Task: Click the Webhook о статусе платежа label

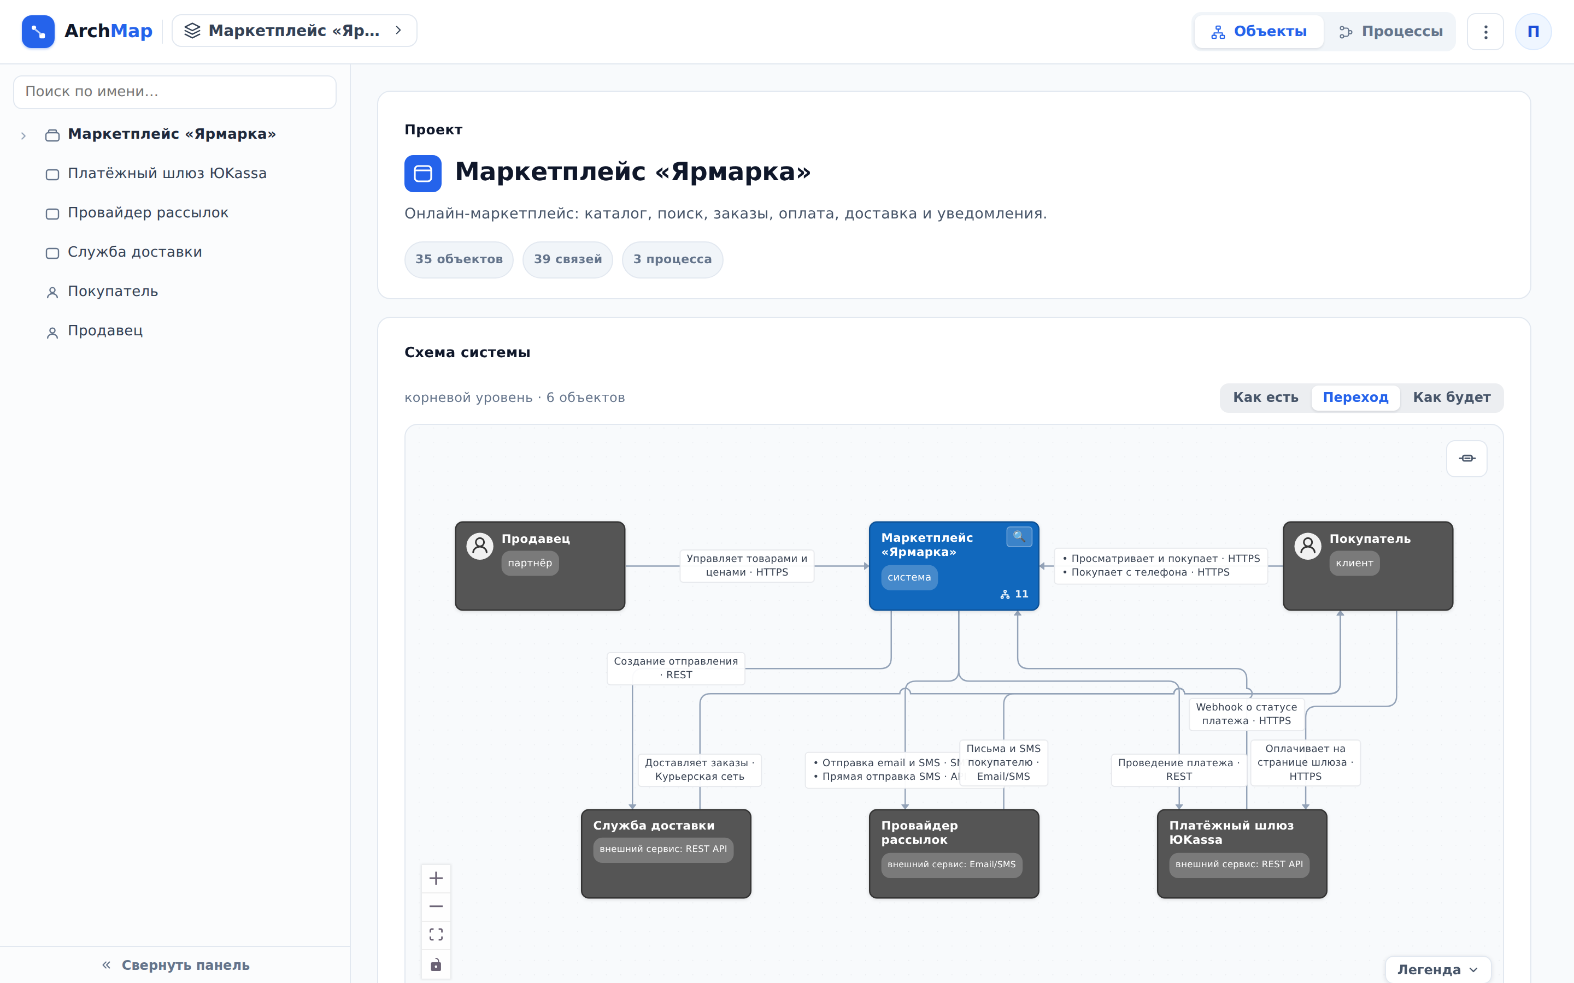Action: 1246,714
